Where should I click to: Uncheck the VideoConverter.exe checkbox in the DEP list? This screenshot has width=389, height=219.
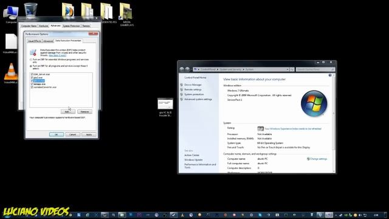32,87
